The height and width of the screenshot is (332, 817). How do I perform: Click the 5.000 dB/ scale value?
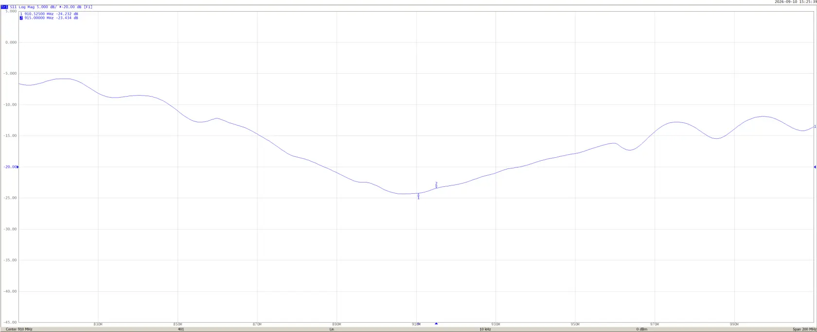pos(46,7)
